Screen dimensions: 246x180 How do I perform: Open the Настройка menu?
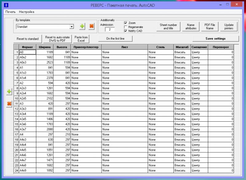coord(26,12)
